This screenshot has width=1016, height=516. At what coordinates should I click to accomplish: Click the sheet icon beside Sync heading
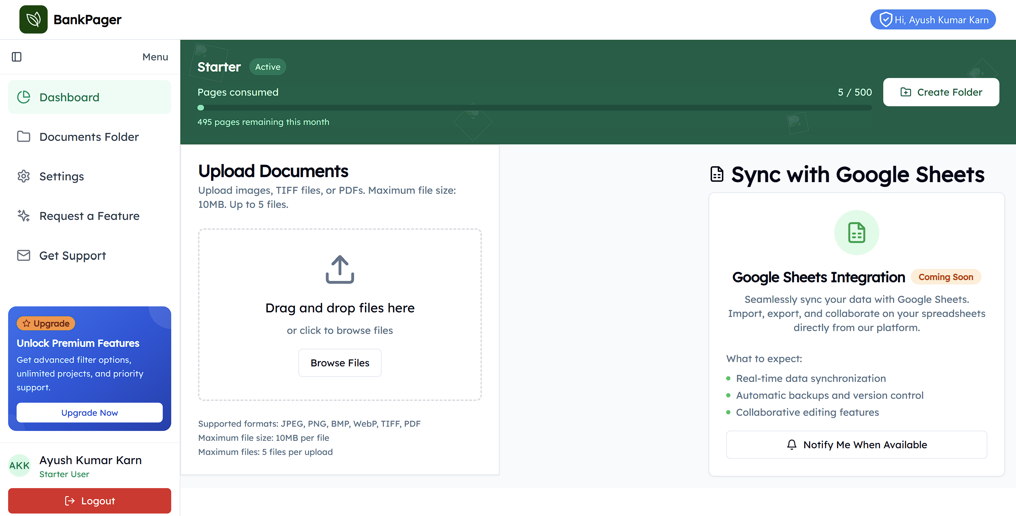(717, 174)
